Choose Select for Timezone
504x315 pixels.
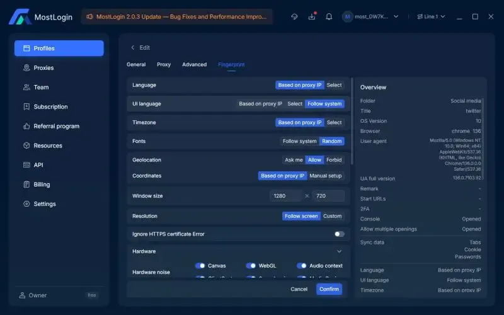coord(334,122)
